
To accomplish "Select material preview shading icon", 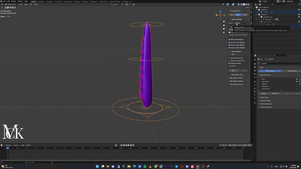I will click(246, 4).
